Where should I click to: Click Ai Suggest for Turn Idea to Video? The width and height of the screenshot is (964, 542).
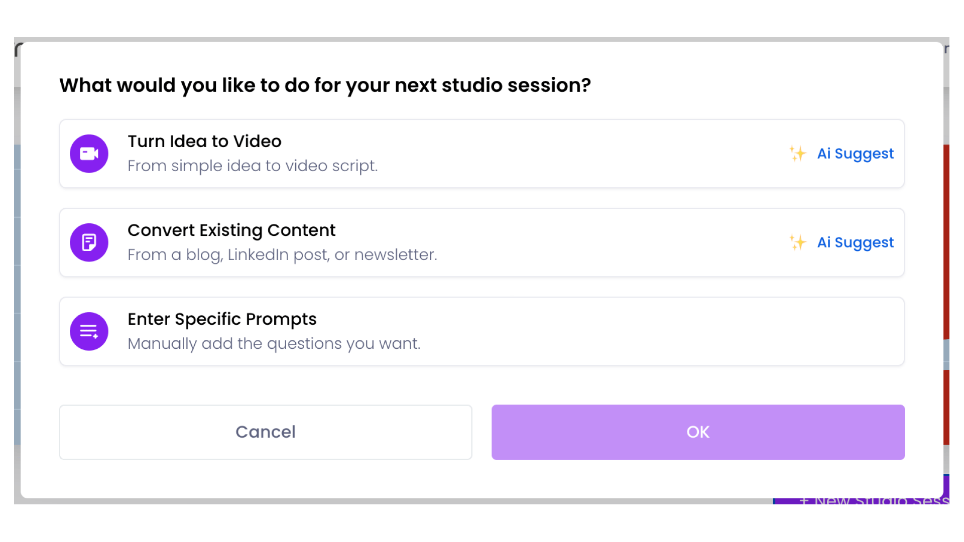point(855,154)
